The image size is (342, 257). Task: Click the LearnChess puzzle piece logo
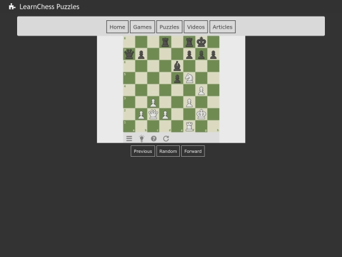[12, 6]
